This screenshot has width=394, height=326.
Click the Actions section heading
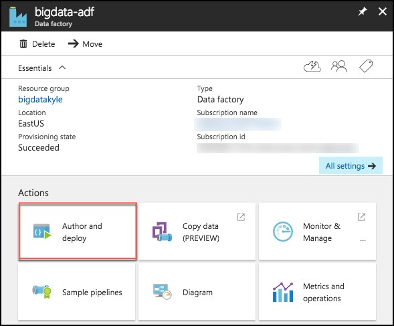[x=33, y=193]
